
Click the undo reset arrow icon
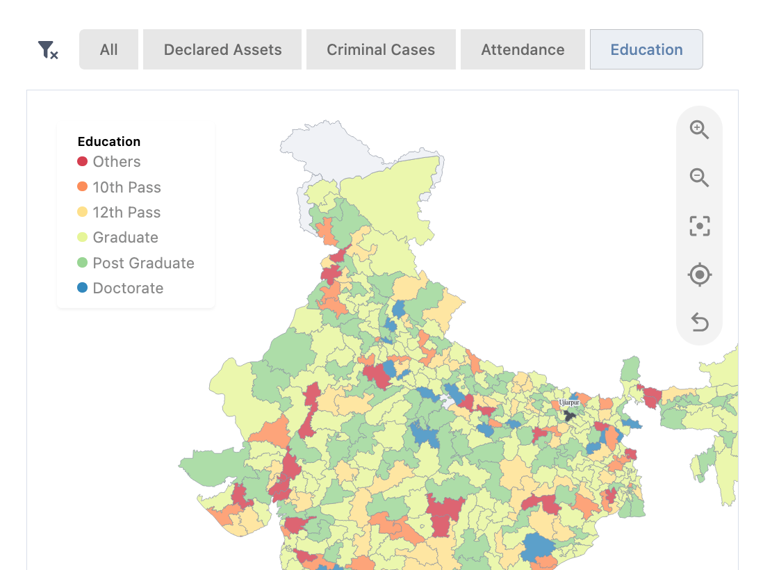699,323
